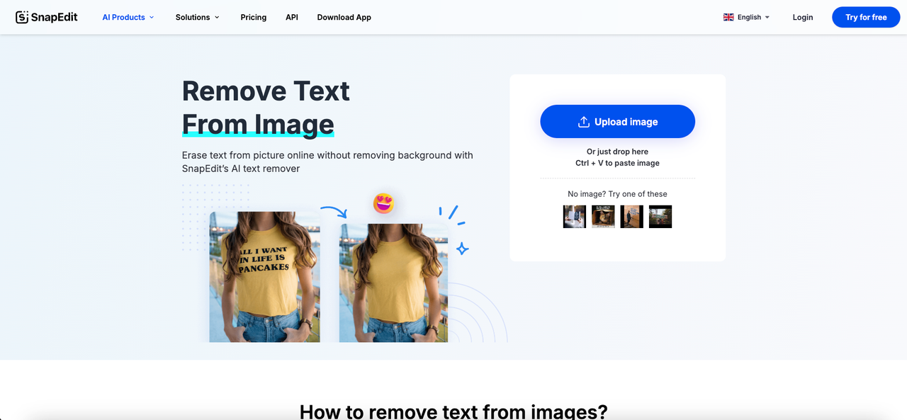
Task: Click the Try for free button
Action: (866, 17)
